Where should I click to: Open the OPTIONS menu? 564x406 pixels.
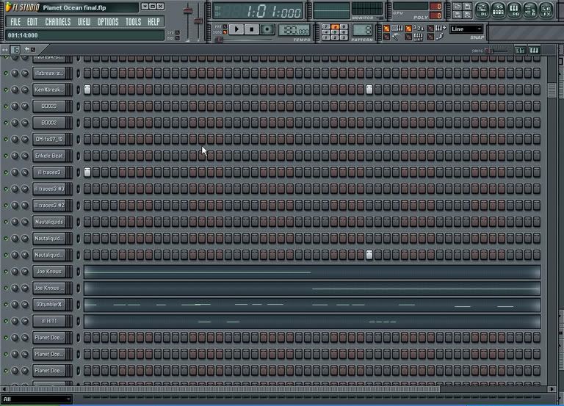(108, 22)
